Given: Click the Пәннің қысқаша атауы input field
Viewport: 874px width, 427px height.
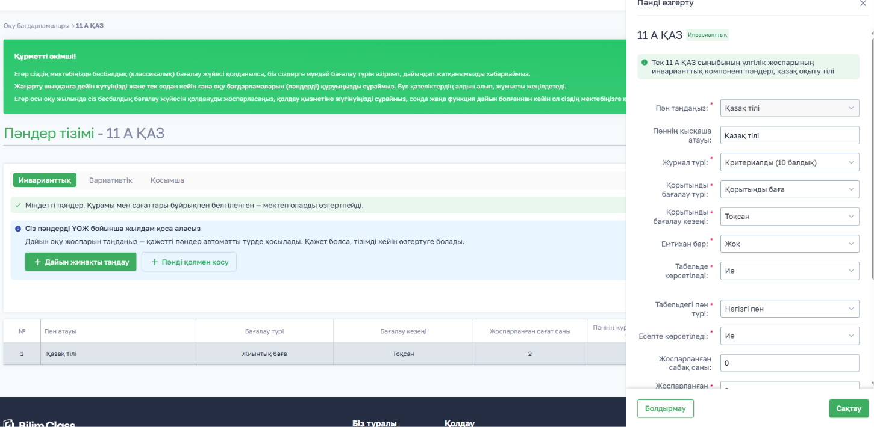Looking at the screenshot, I should pyautogui.click(x=790, y=135).
